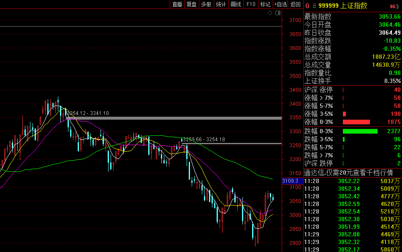Click the gap band labeled 3354.12 - 3341.10

click(173, 118)
